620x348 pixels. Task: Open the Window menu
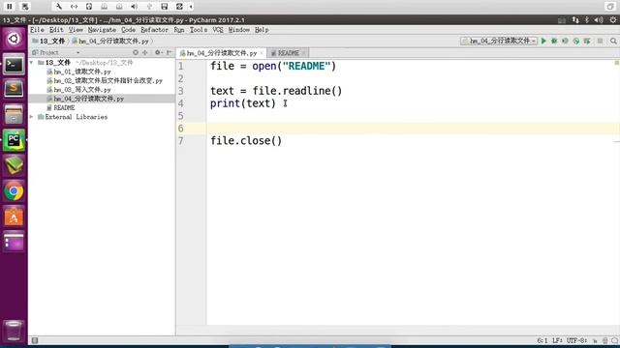239,30
